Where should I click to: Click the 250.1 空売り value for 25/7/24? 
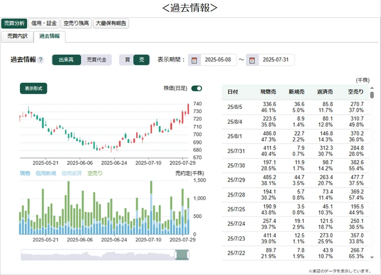coord(357,221)
